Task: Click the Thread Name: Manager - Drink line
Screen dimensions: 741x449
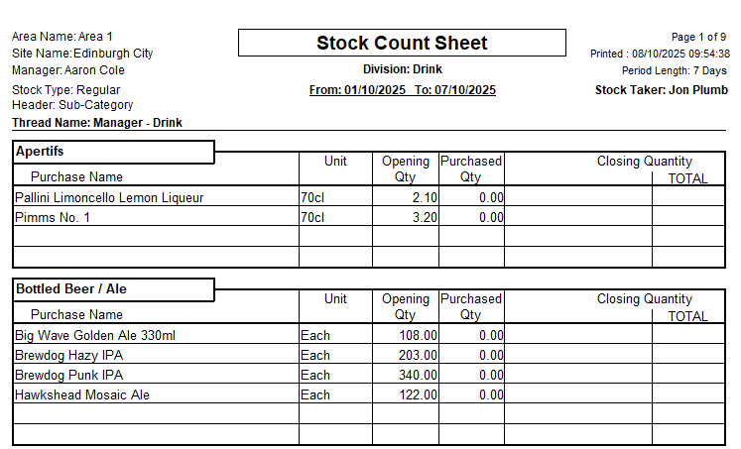Action: [97, 123]
